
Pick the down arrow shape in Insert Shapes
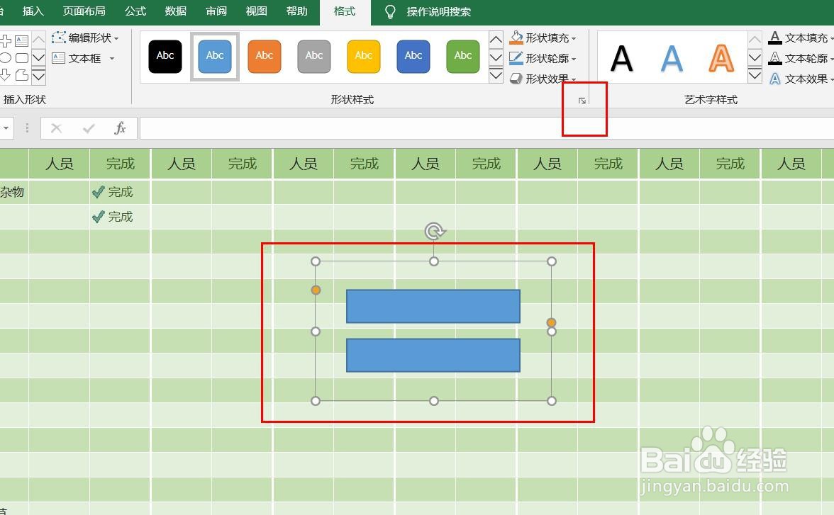click(x=5, y=76)
